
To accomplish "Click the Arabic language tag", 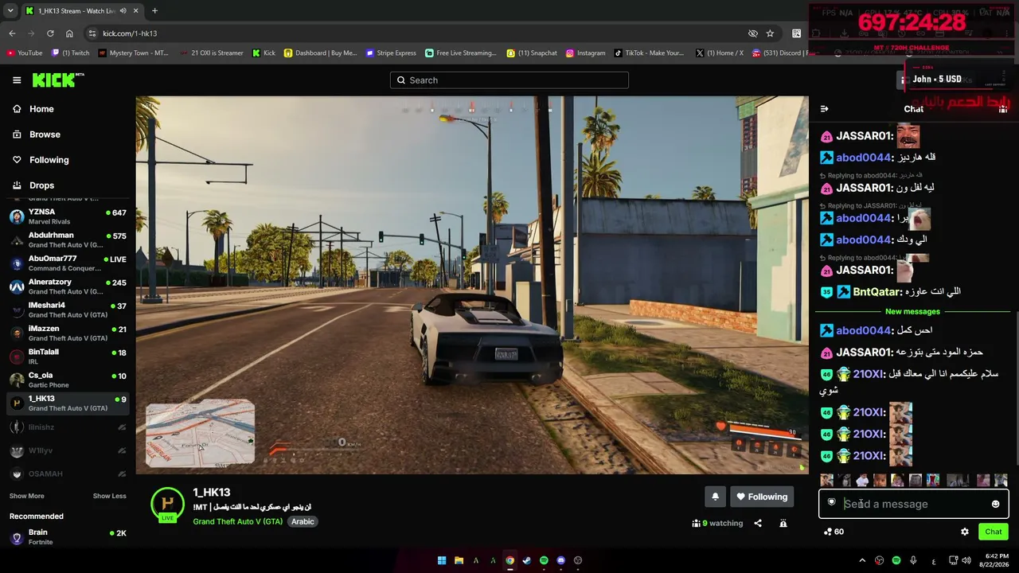I will (303, 521).
